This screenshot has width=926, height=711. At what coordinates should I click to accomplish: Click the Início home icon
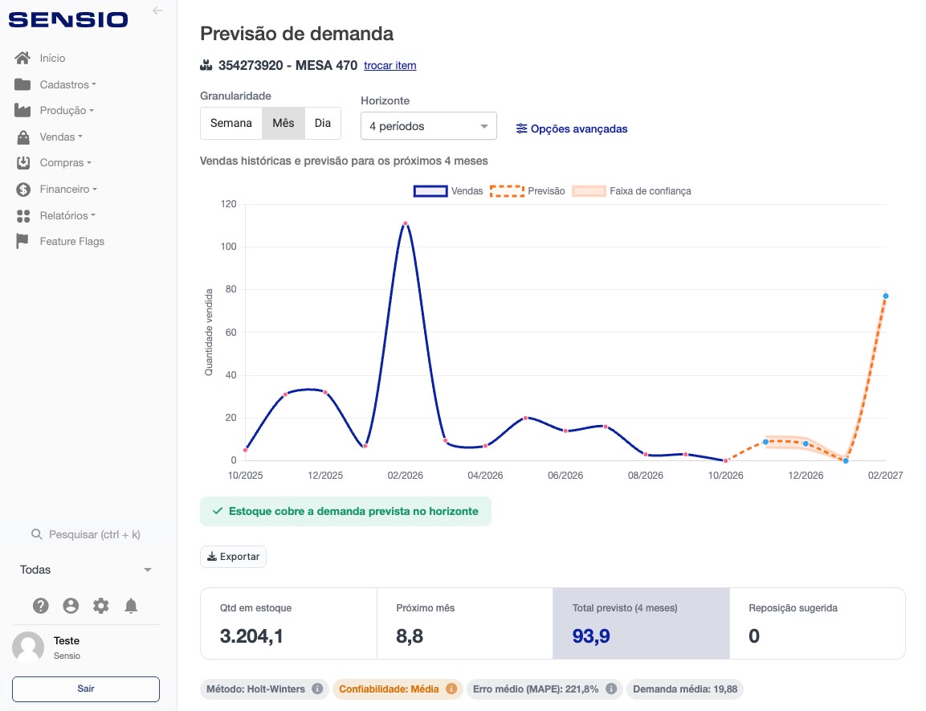coord(22,58)
